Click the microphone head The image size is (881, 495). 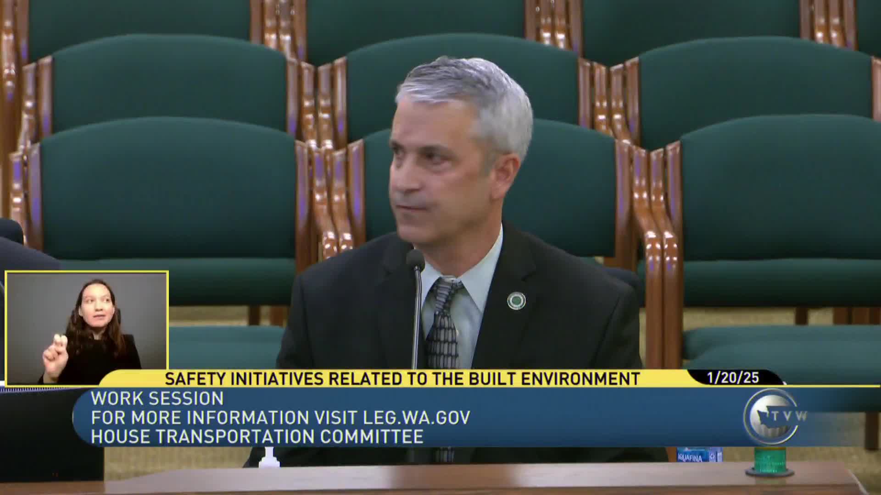415,259
